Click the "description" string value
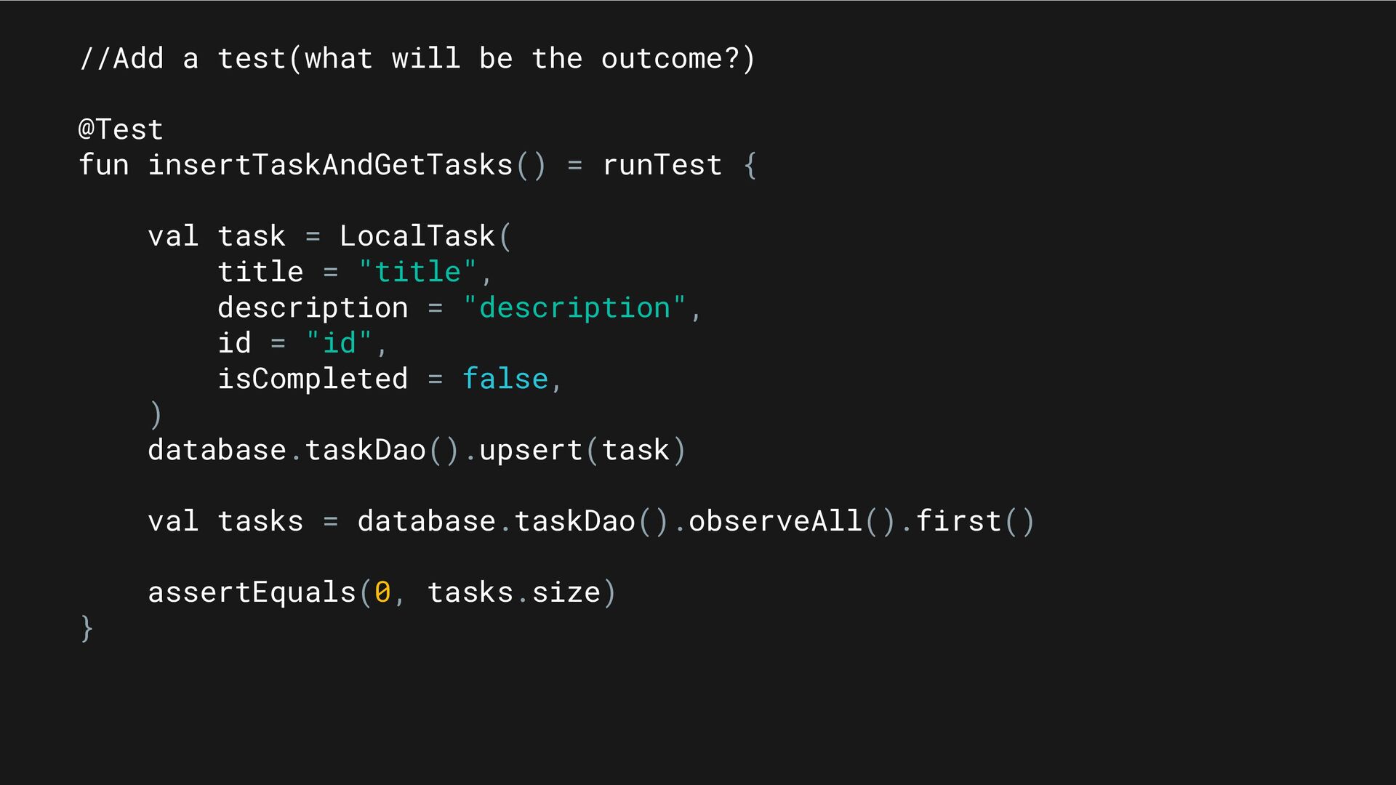 pyautogui.click(x=574, y=307)
